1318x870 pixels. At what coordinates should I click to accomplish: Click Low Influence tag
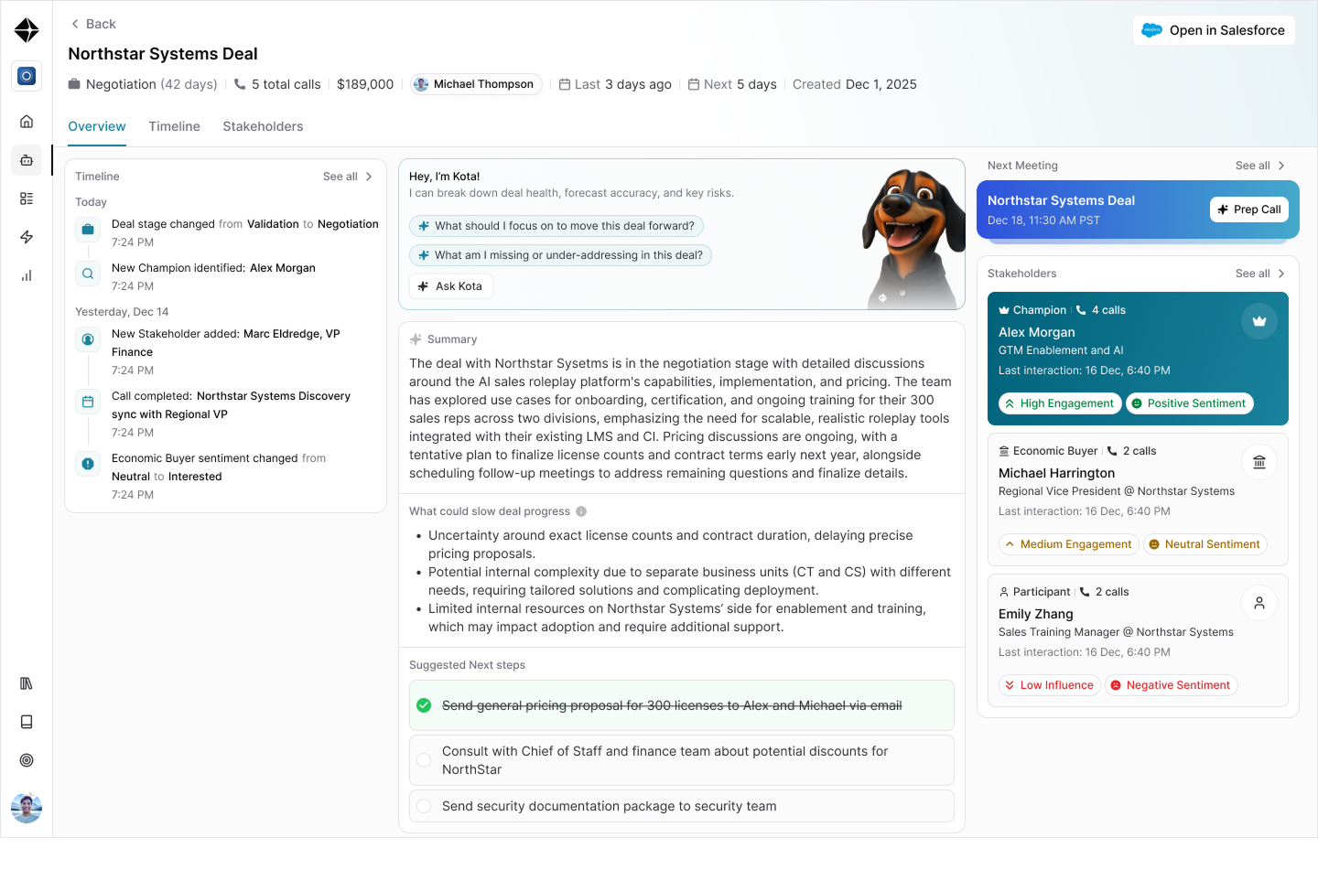tap(1050, 685)
